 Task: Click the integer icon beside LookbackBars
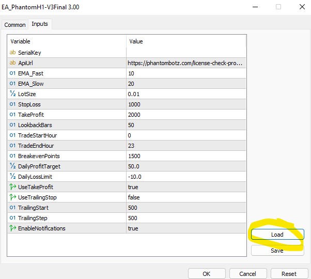click(x=12, y=125)
